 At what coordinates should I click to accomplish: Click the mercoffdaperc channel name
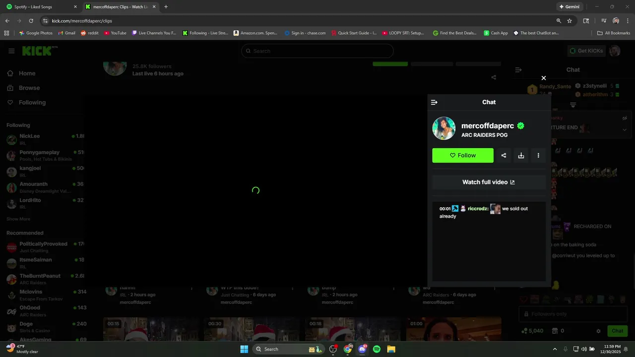pos(488,126)
